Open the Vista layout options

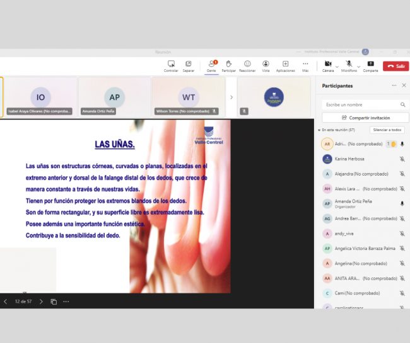[266, 64]
